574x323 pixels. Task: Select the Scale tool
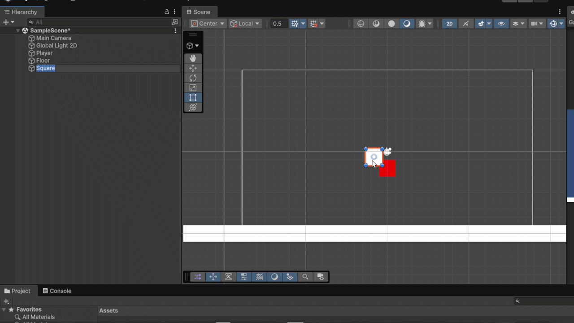click(x=193, y=87)
